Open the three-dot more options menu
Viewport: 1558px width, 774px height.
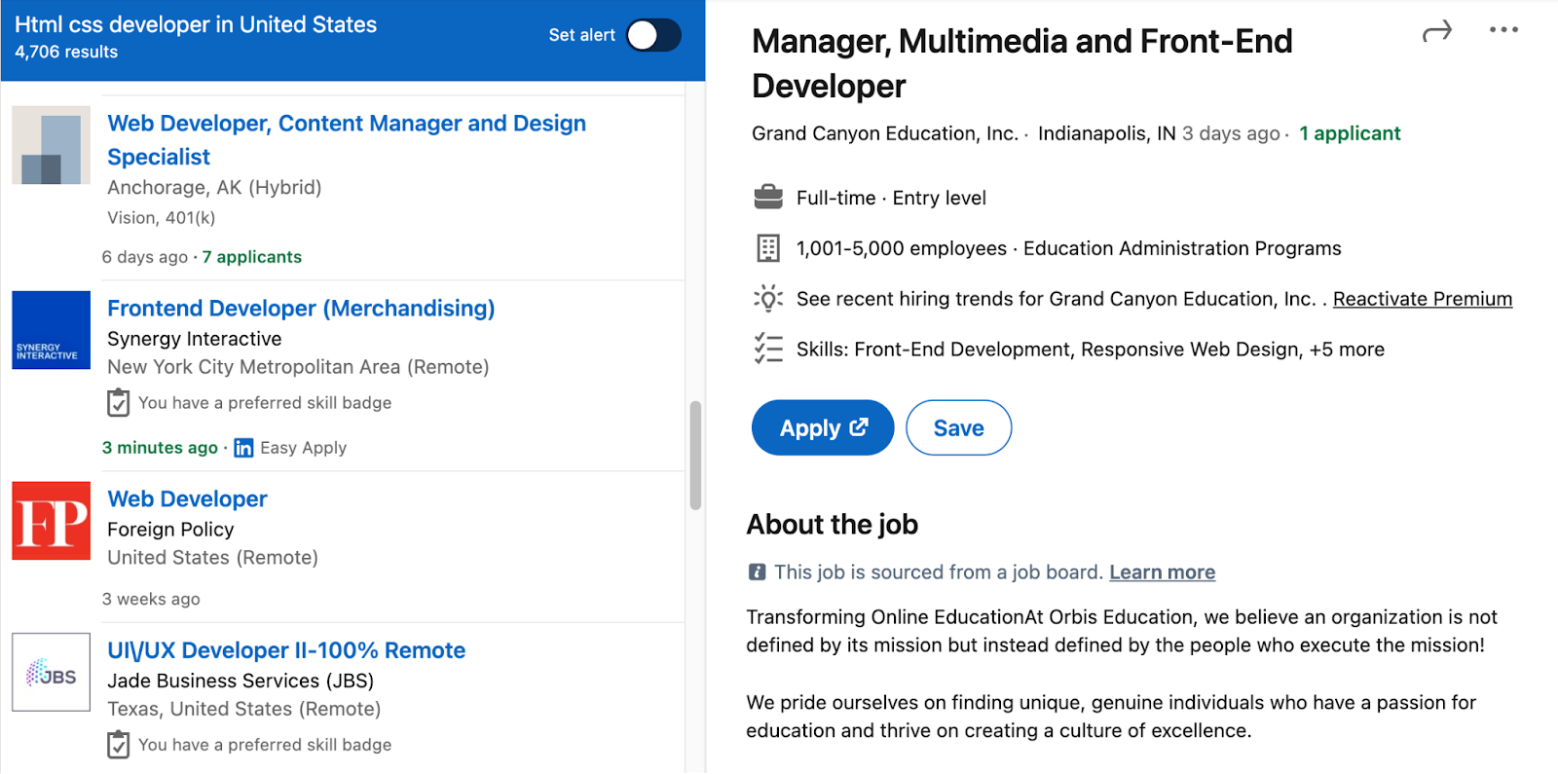click(x=1503, y=29)
